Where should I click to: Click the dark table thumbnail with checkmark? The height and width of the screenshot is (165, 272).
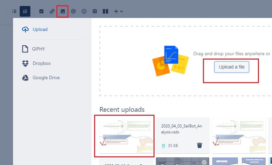click(183, 161)
